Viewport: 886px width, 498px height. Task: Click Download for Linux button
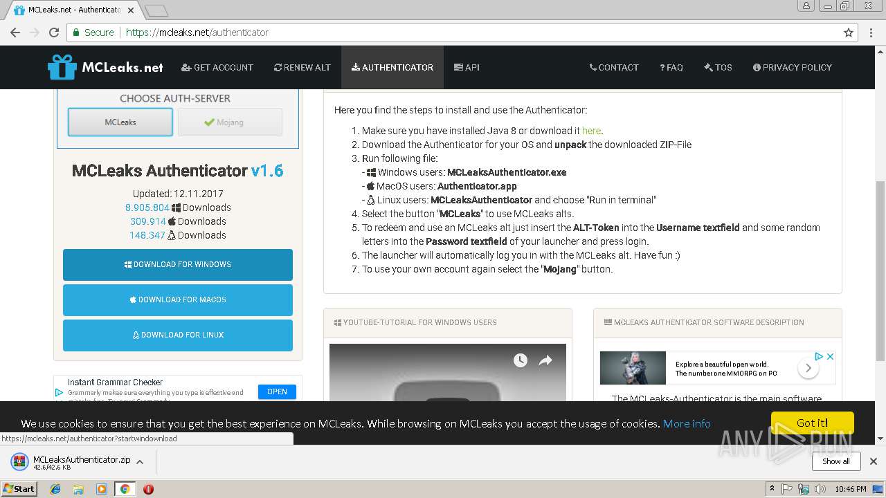[x=178, y=335]
